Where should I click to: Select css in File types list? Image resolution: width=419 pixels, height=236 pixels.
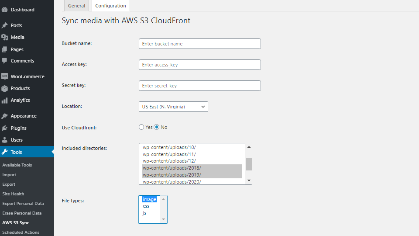[x=146, y=206]
